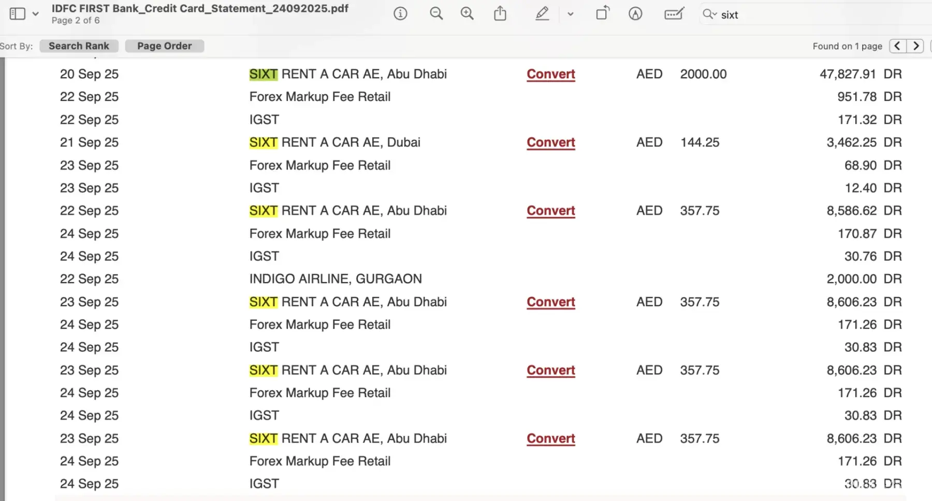Zoom out of the statement
The height and width of the screenshot is (501, 932).
[436, 14]
